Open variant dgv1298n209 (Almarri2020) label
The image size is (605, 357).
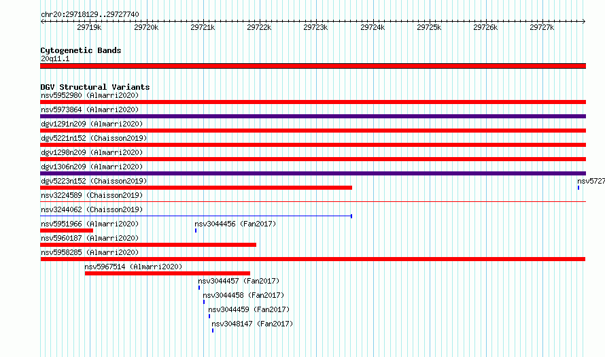click(x=92, y=152)
